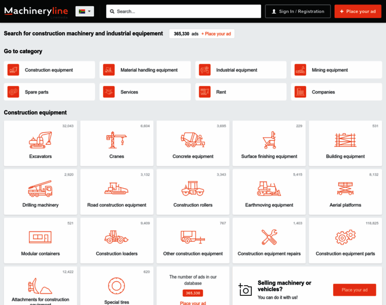Click the Earthmoving equipment label
Viewport: 386px width, 305px height.
(269, 205)
